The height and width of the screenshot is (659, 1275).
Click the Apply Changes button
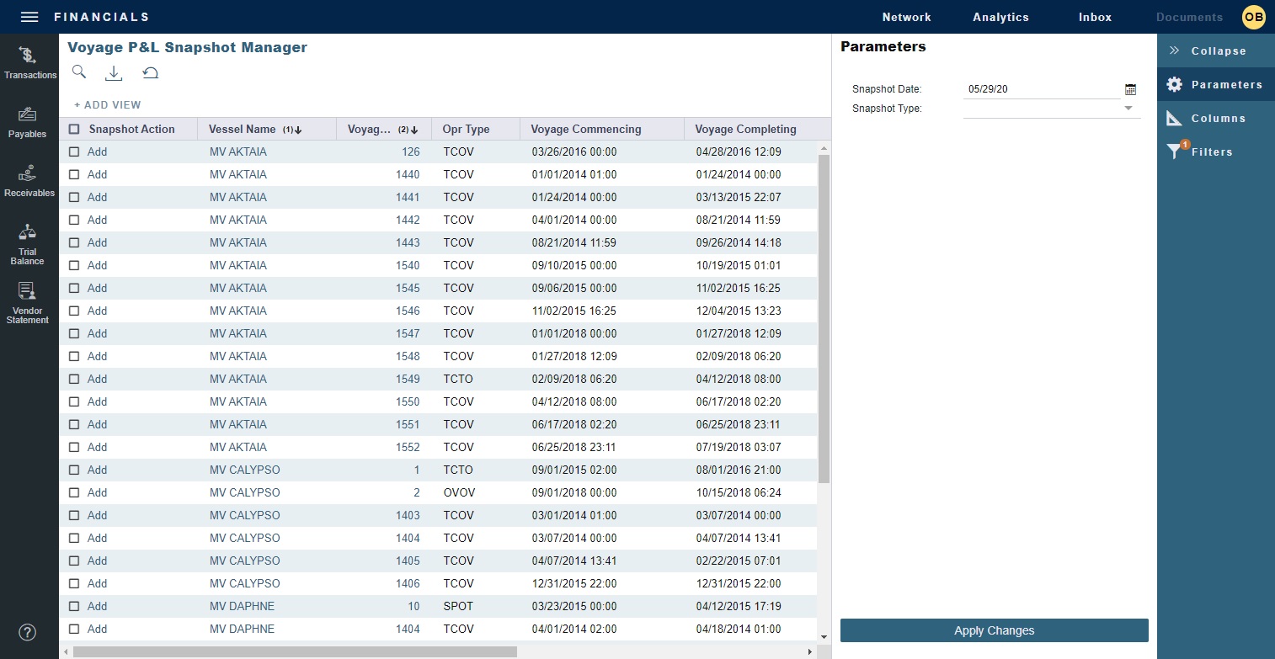click(994, 630)
